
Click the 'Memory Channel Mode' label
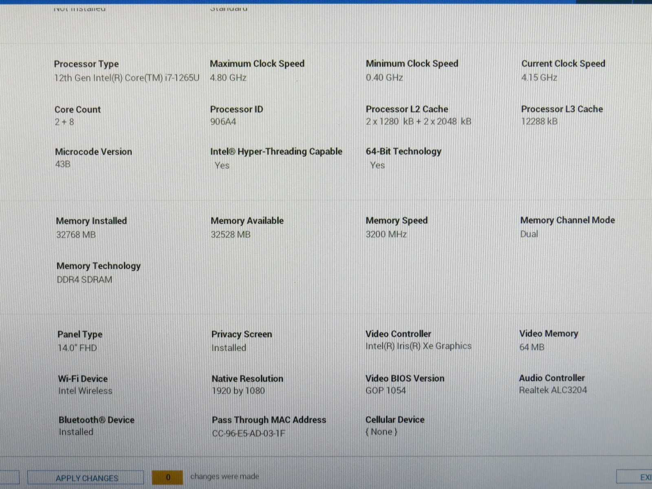click(x=567, y=220)
